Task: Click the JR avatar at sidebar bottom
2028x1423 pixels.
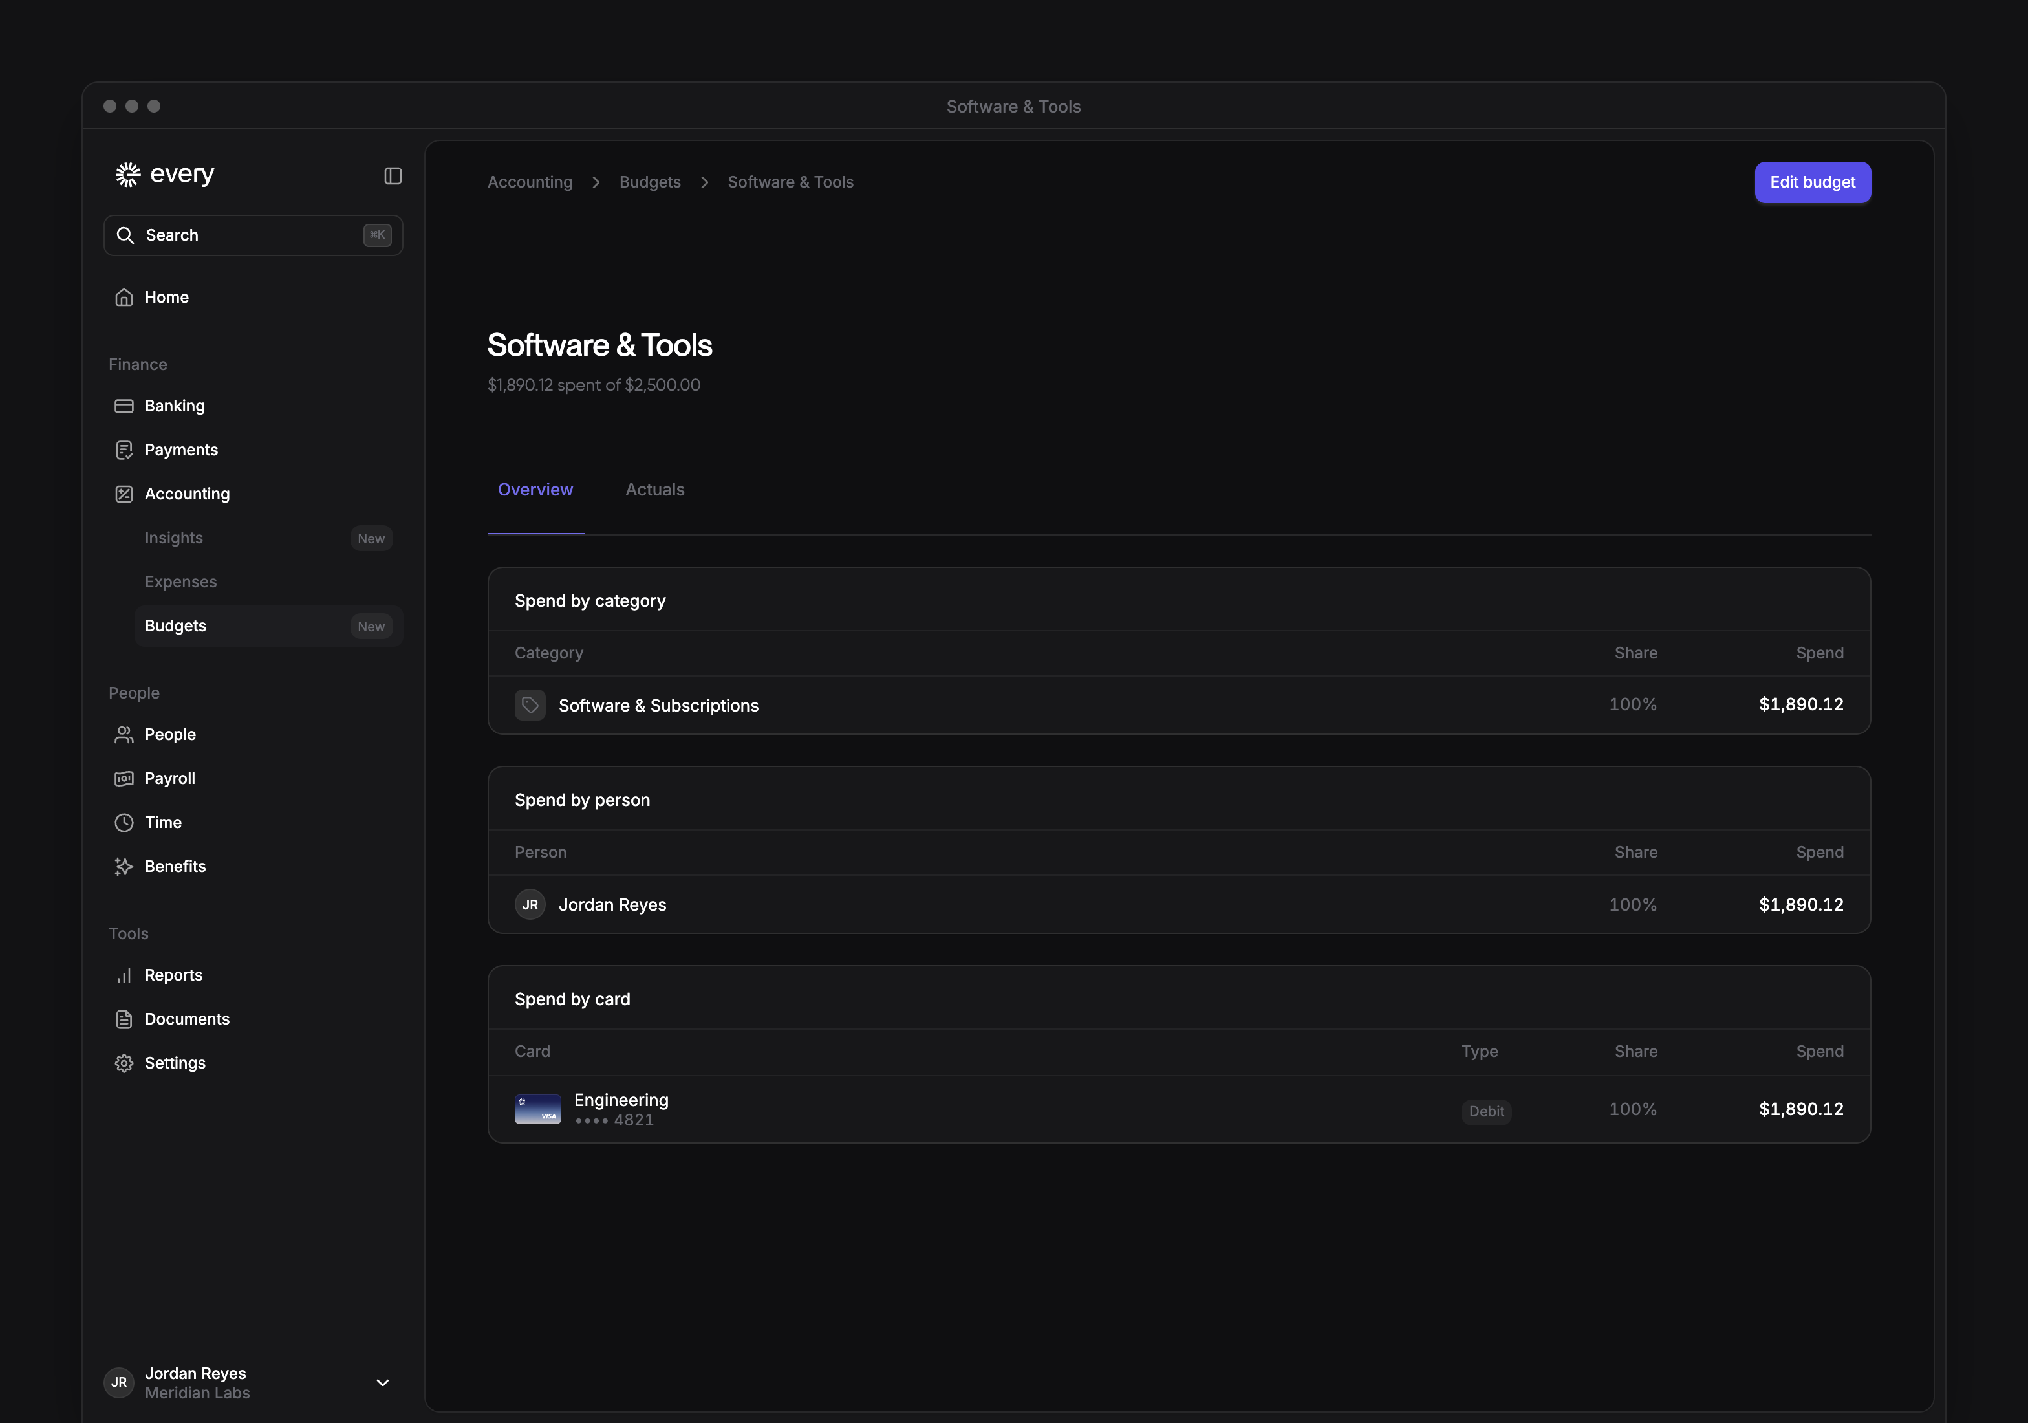Action: 119,1382
